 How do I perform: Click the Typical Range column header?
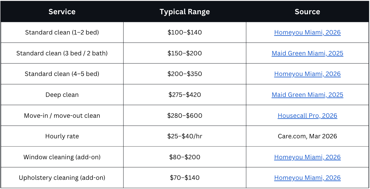pos(185,12)
